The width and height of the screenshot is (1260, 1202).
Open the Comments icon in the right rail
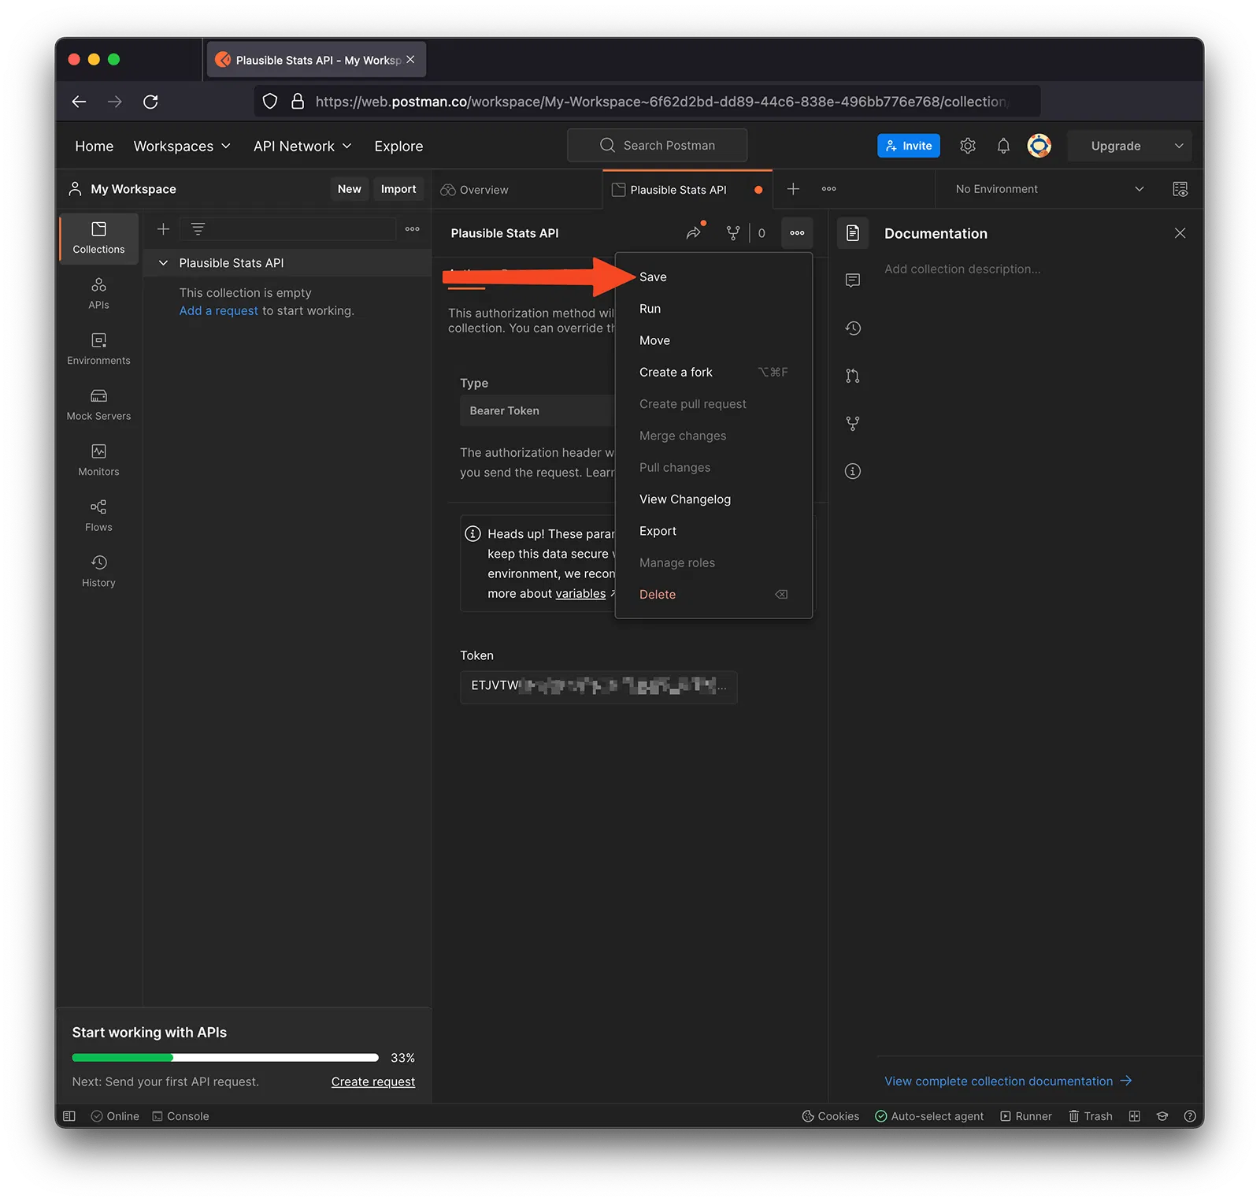tap(853, 280)
